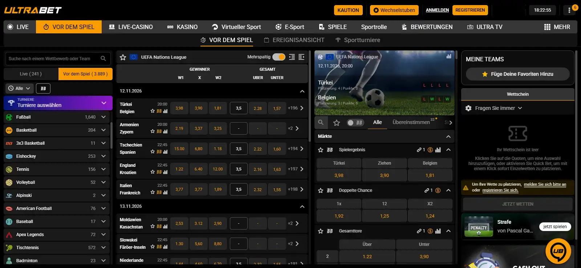The width and height of the screenshot is (581, 268).
Task: Favorite the Türkei vs Belgien match
Action: pyautogui.click(x=153, y=111)
